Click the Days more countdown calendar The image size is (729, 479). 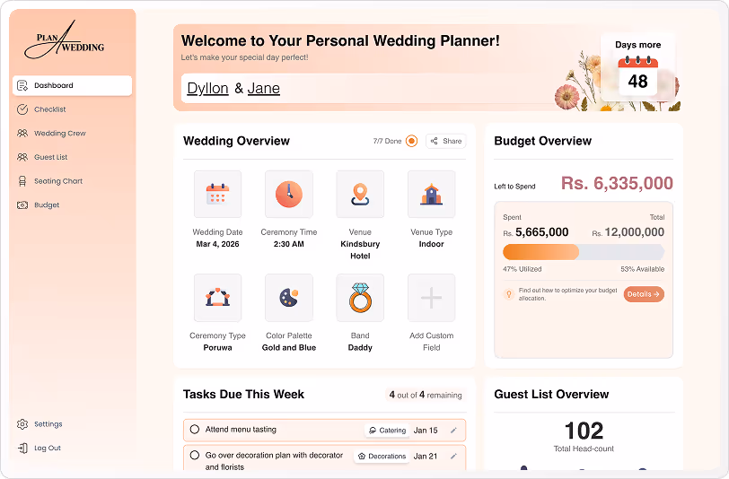coord(637,76)
